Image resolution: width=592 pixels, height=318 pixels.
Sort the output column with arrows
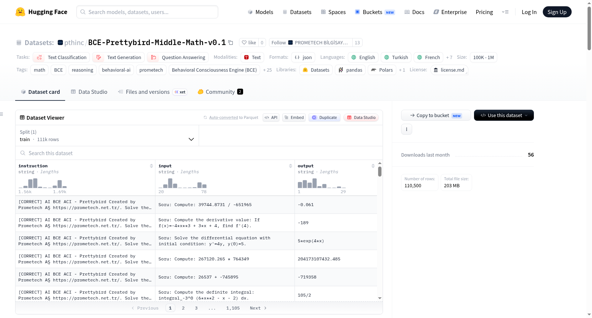373,166
